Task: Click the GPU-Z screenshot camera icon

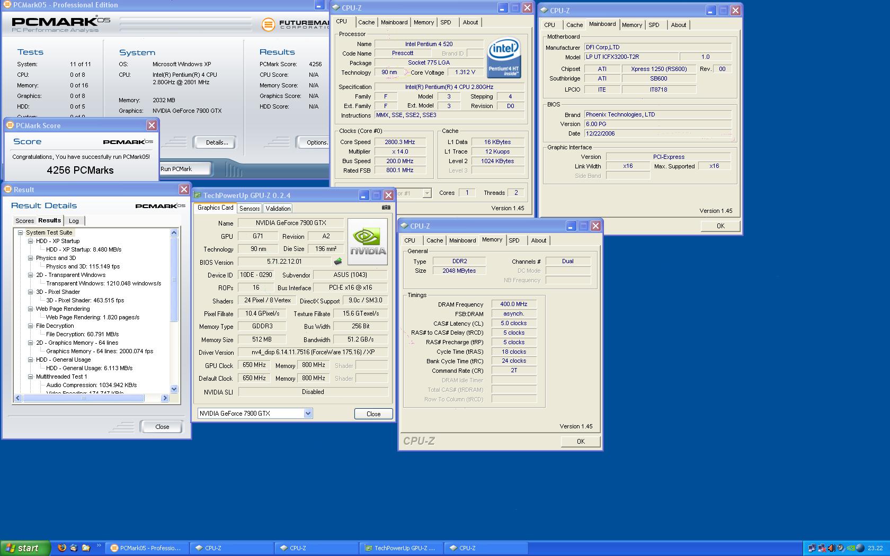Action: click(386, 208)
